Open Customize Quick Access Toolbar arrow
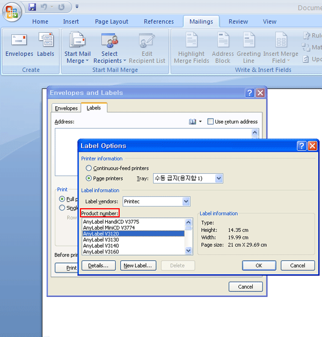 [77, 6]
